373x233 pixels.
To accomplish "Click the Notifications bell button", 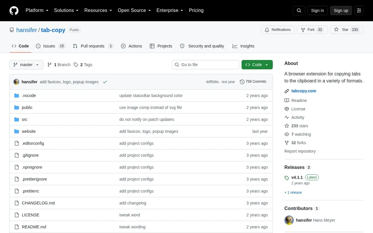I will coord(278,30).
